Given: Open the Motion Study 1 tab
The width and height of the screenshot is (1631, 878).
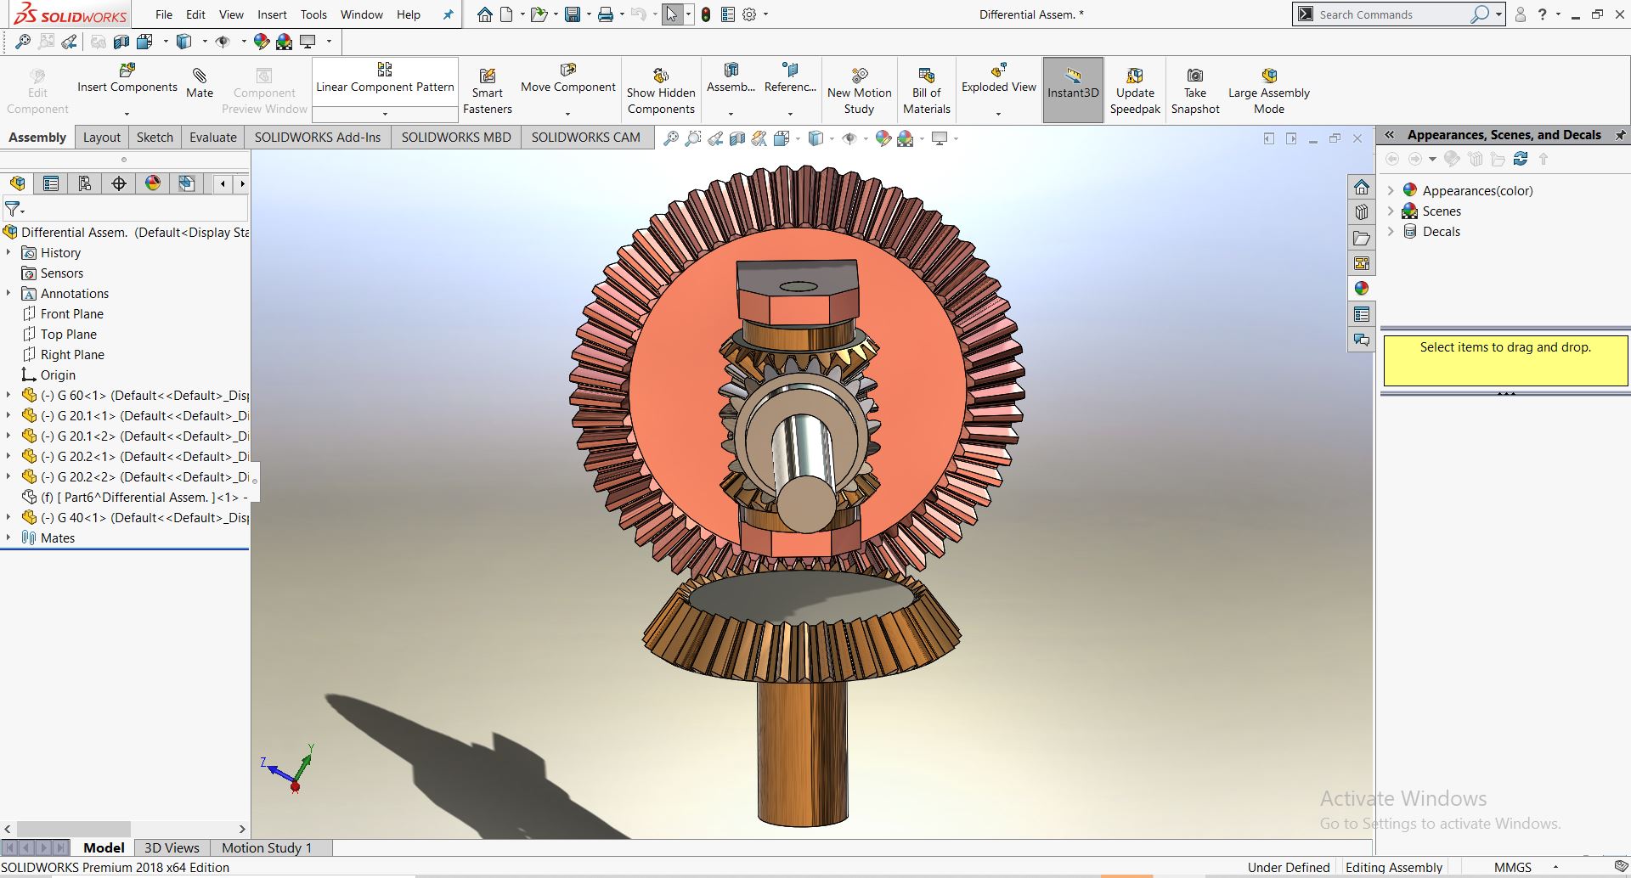Looking at the screenshot, I should (267, 847).
